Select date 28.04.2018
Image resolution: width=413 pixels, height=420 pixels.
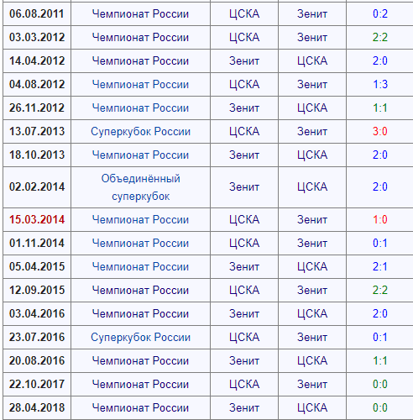point(37,407)
